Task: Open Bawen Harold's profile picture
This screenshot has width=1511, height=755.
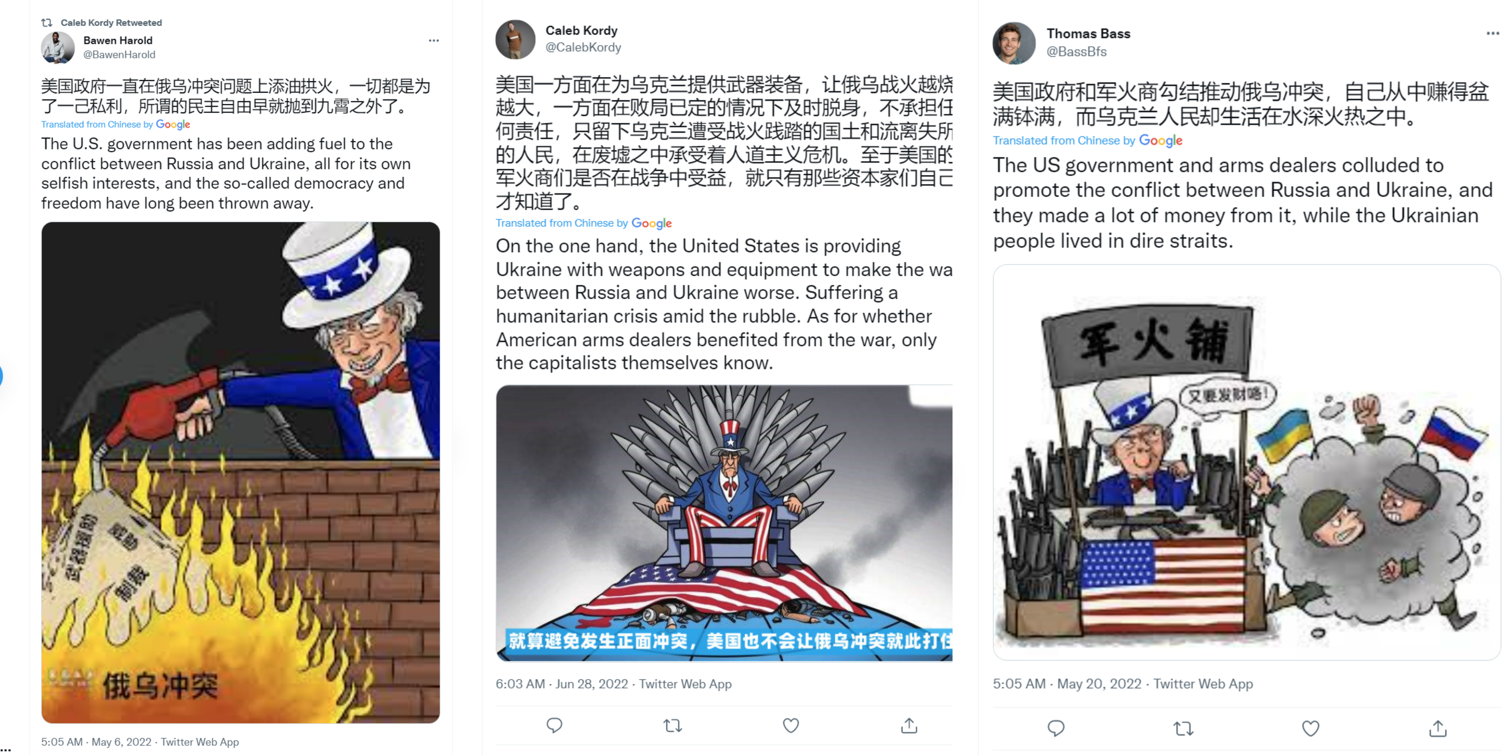Action: pyautogui.click(x=57, y=47)
